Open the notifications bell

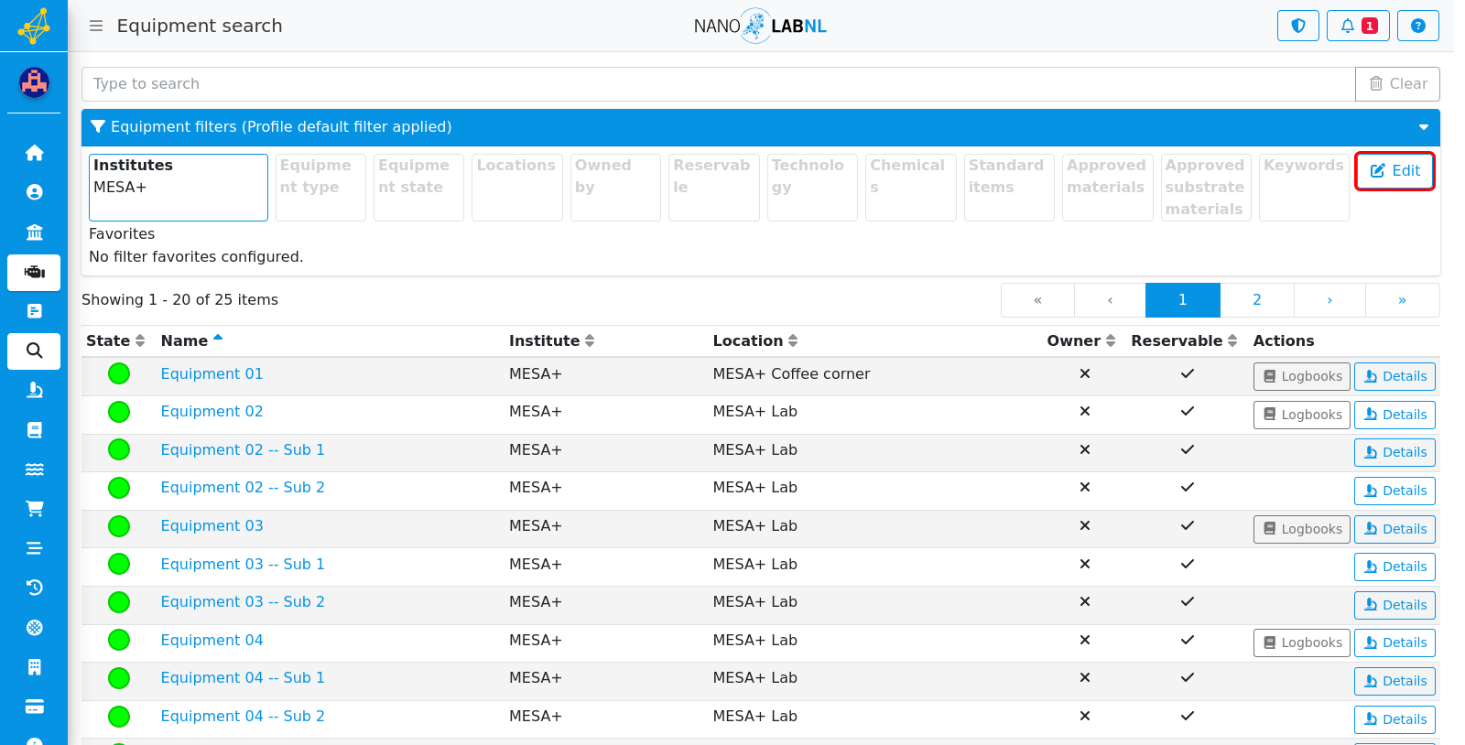pos(1358,26)
